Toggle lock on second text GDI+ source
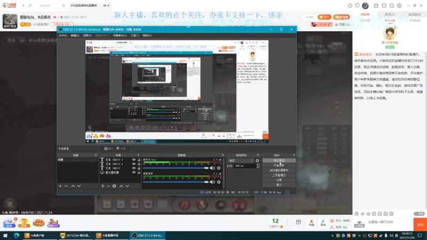The width and height of the screenshot is (427, 240). [139, 164]
